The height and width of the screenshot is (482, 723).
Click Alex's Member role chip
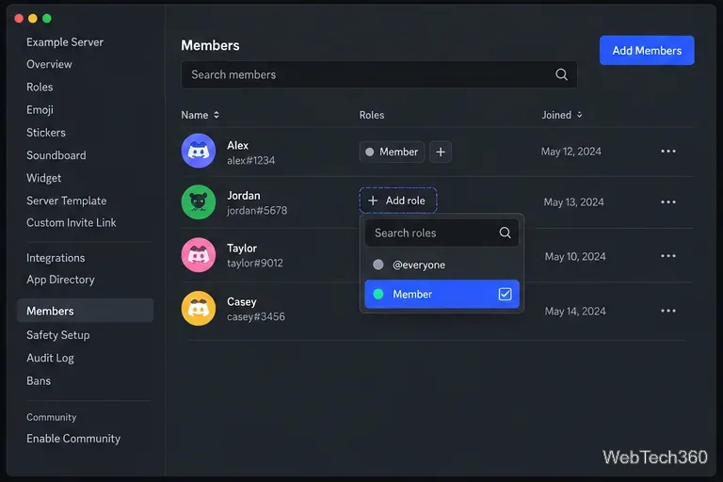coord(392,152)
